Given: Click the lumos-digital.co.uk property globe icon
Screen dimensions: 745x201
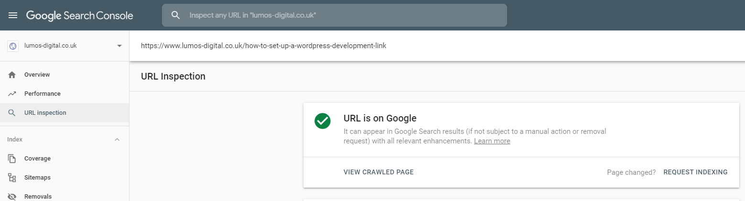Looking at the screenshot, I should pyautogui.click(x=13, y=46).
